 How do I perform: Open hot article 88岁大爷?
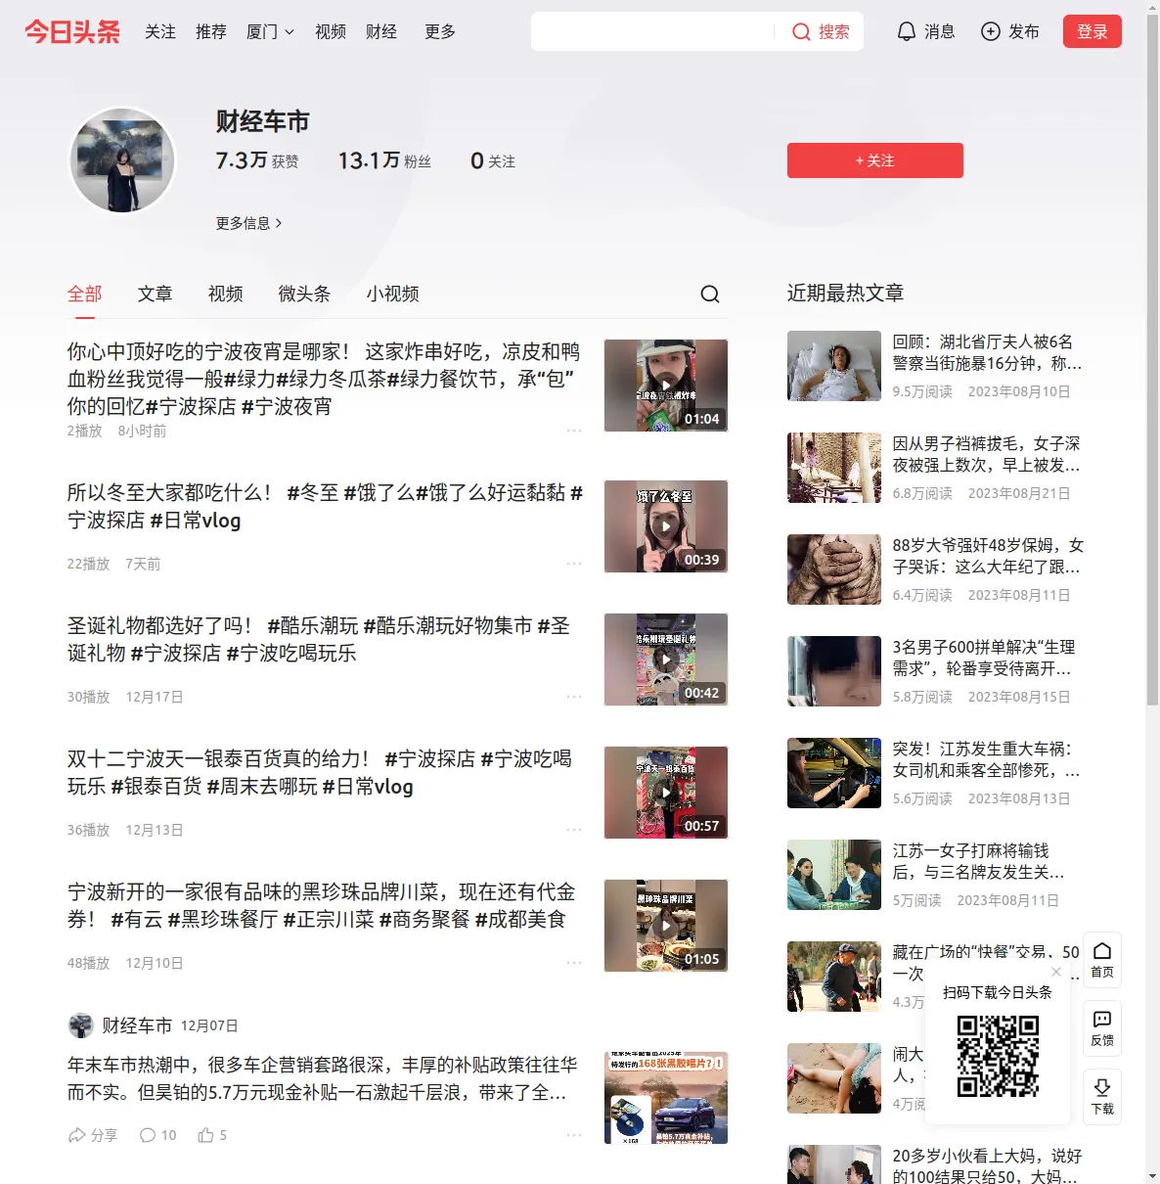988,556
